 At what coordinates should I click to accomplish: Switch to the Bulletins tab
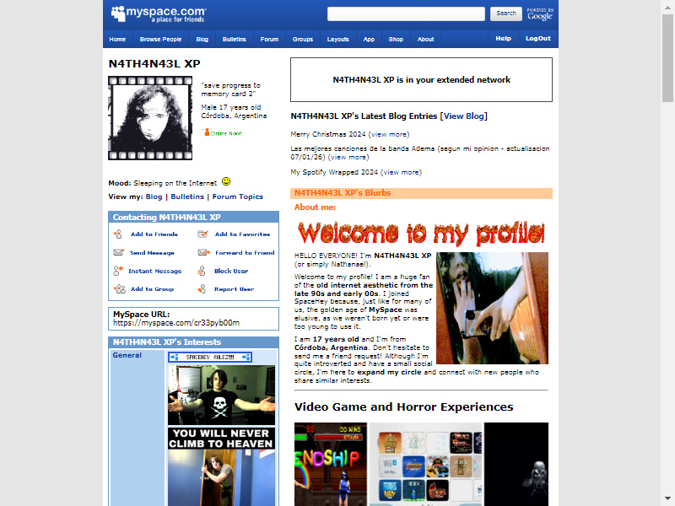(x=234, y=39)
